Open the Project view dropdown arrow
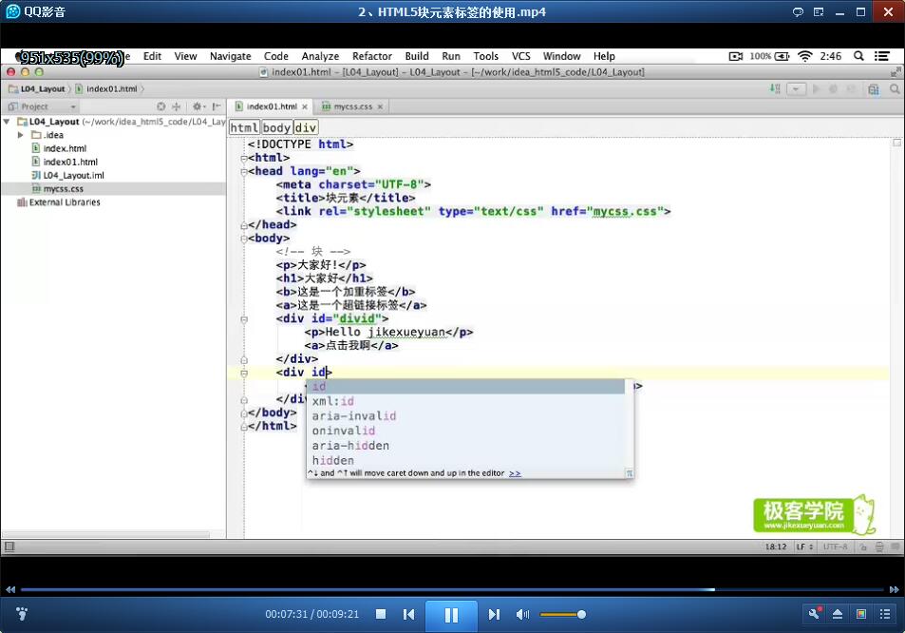This screenshot has height=633, width=905. click(73, 106)
